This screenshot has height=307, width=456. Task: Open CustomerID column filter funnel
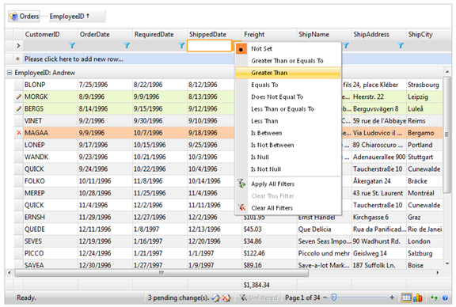pyautogui.click(x=72, y=45)
